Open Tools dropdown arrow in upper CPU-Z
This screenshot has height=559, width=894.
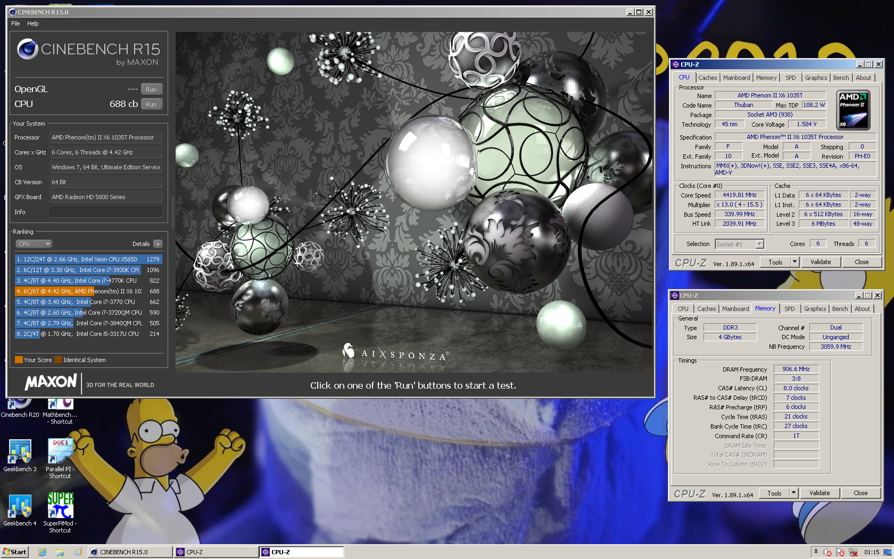point(794,262)
